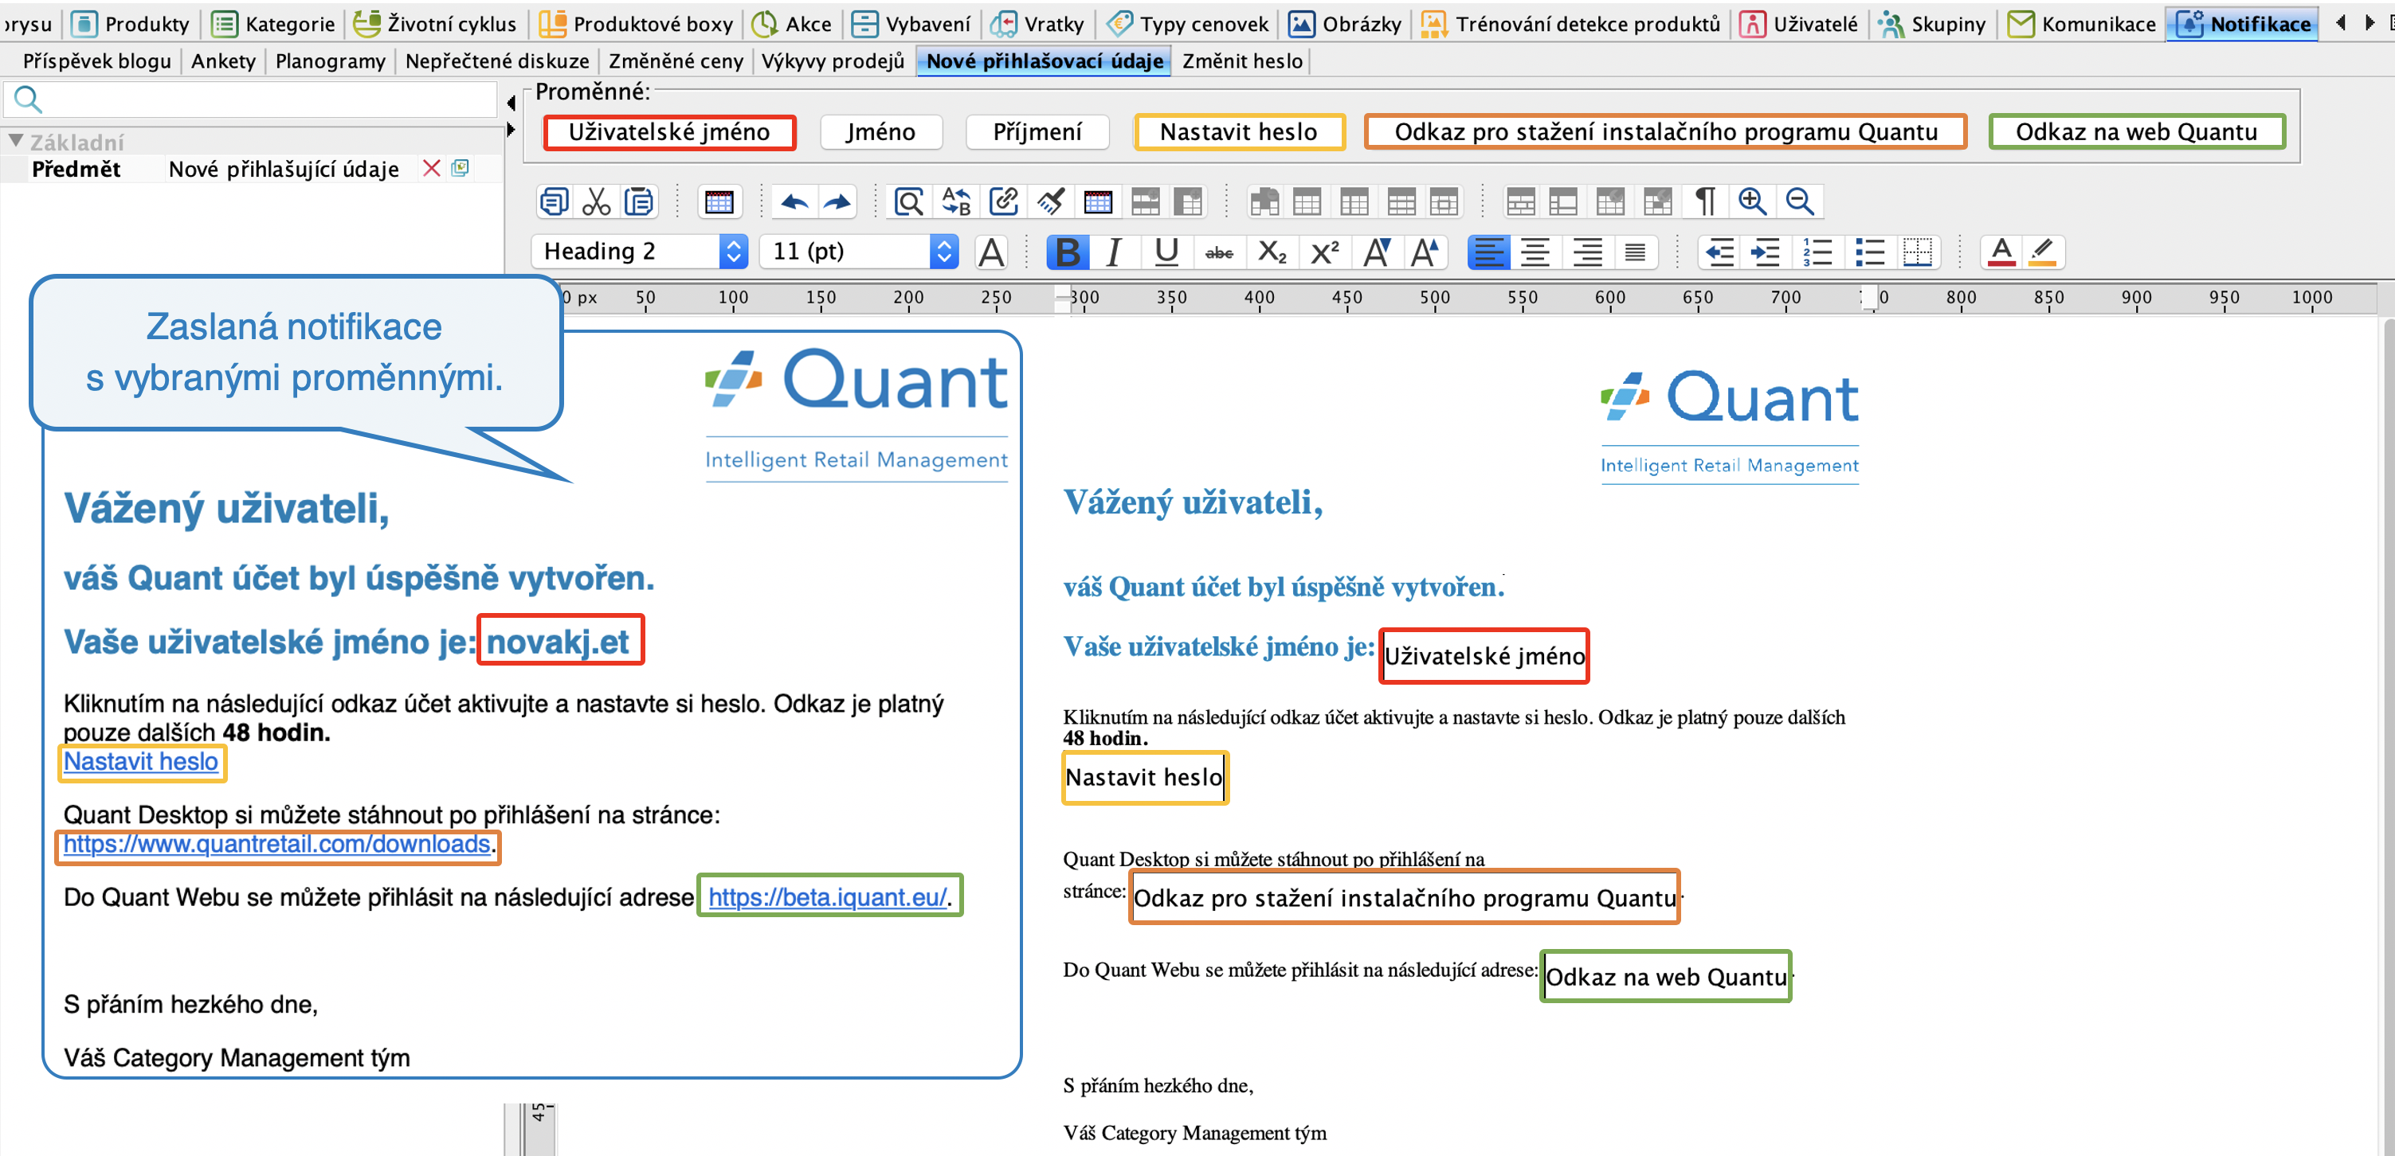Open the Find magnifier tool
Viewport: 2395px width, 1156px height.
pyautogui.click(x=908, y=201)
